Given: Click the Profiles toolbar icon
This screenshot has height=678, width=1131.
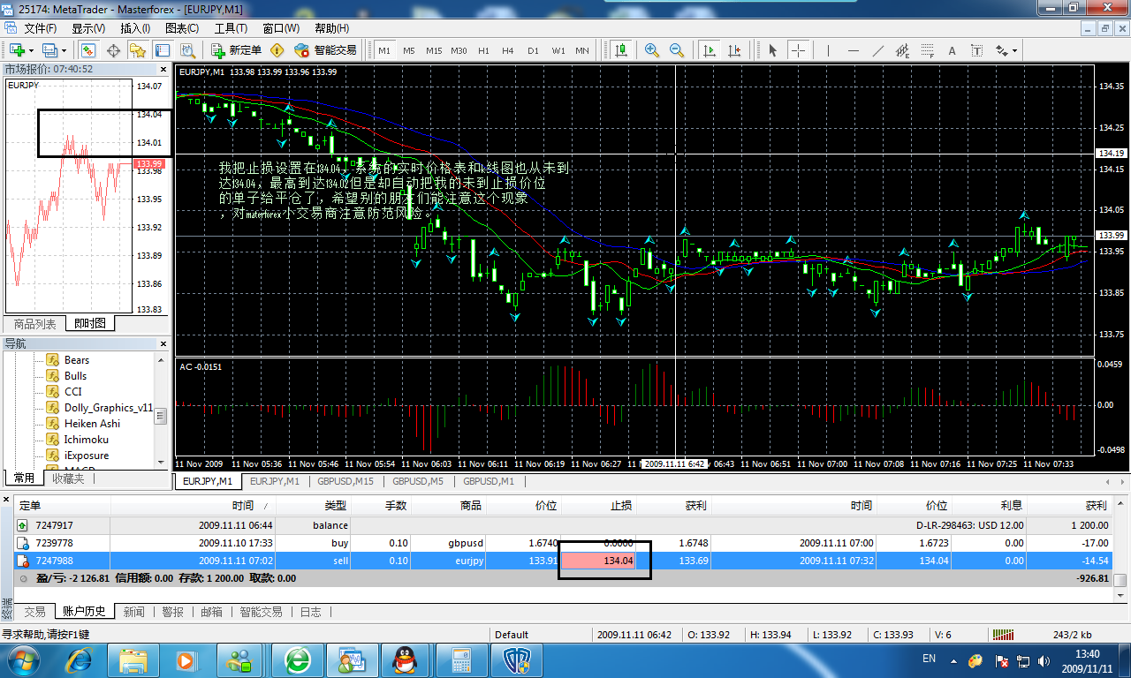Looking at the screenshot, I should 49,50.
